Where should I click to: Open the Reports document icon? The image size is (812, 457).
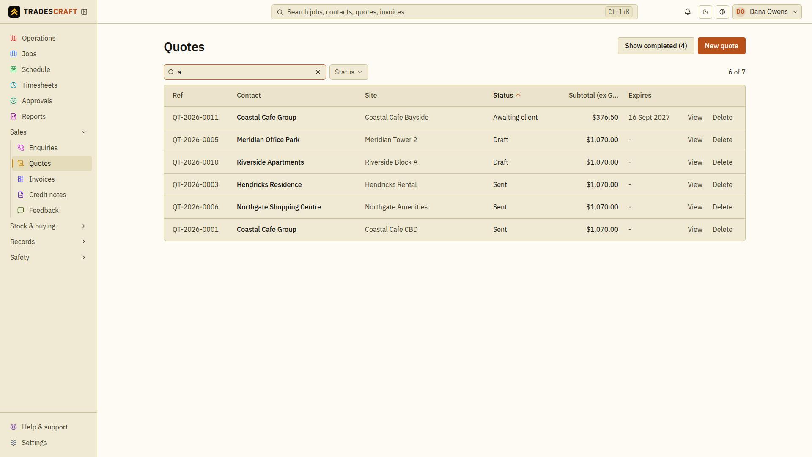(x=14, y=116)
